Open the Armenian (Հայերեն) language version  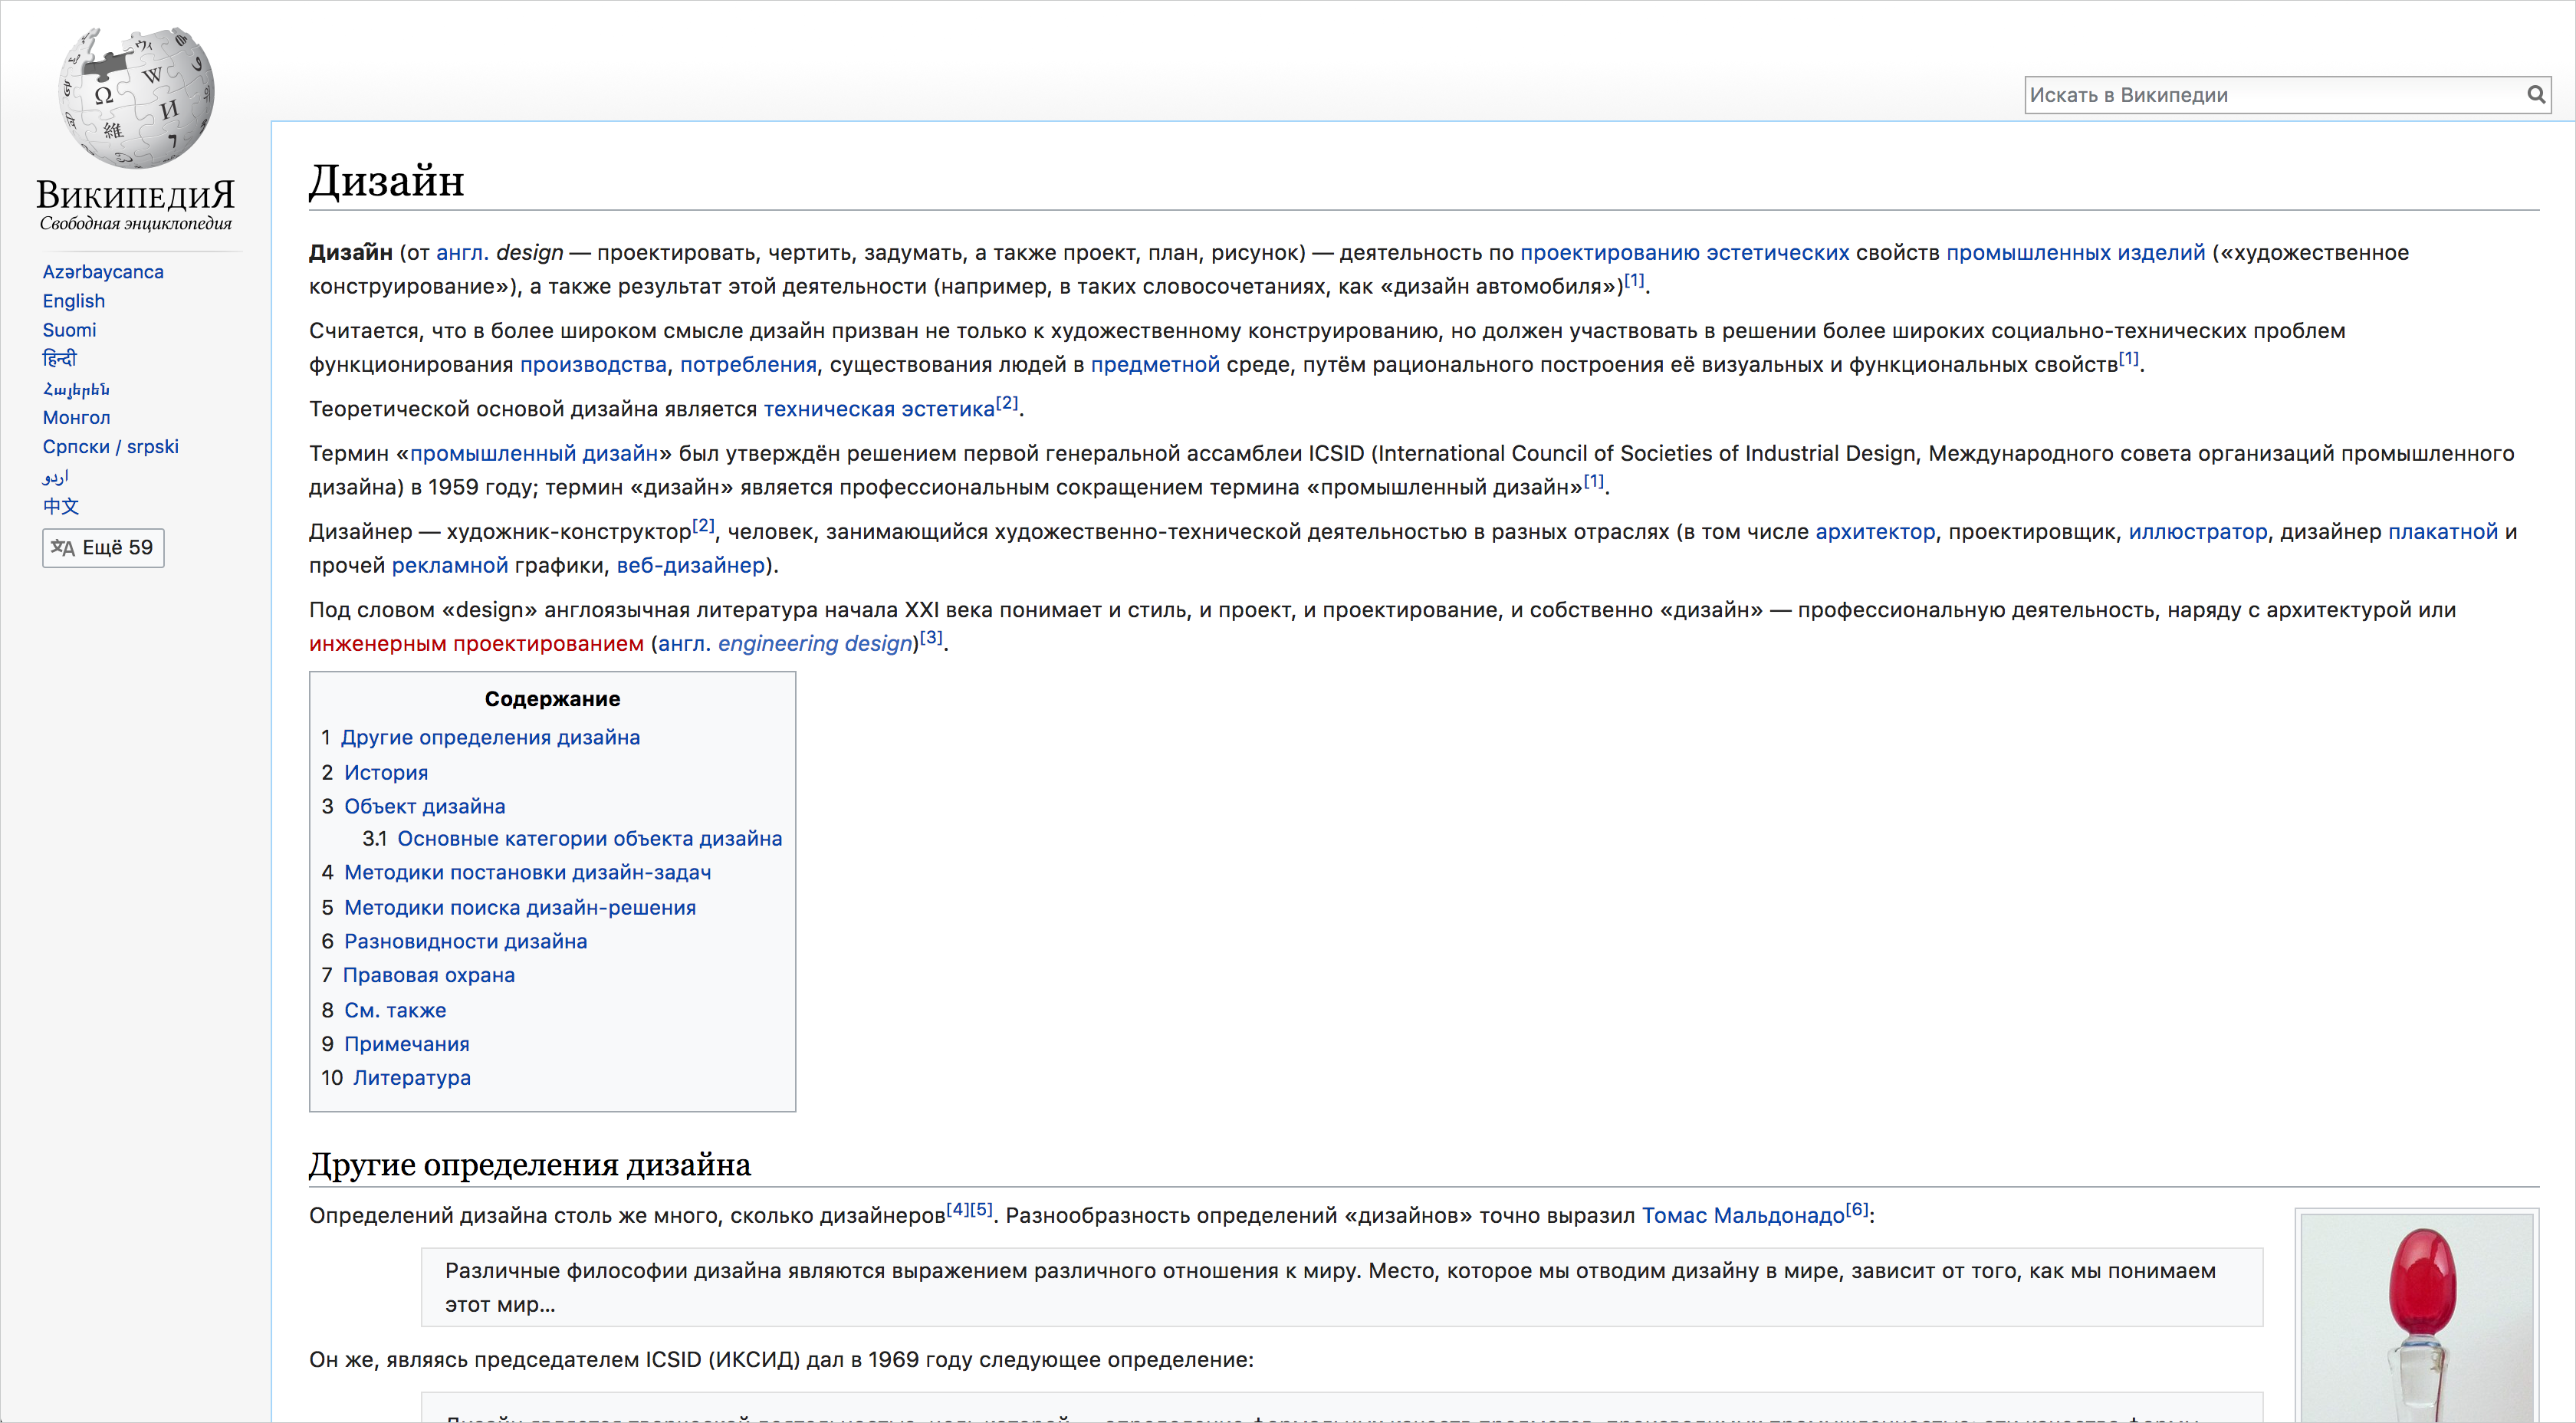pos(76,389)
